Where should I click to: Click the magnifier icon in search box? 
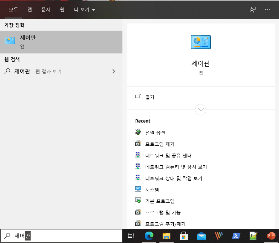pos(7,236)
